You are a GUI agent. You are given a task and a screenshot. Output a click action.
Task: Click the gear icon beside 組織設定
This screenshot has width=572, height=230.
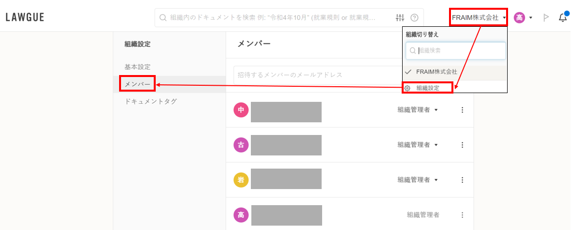[408, 88]
